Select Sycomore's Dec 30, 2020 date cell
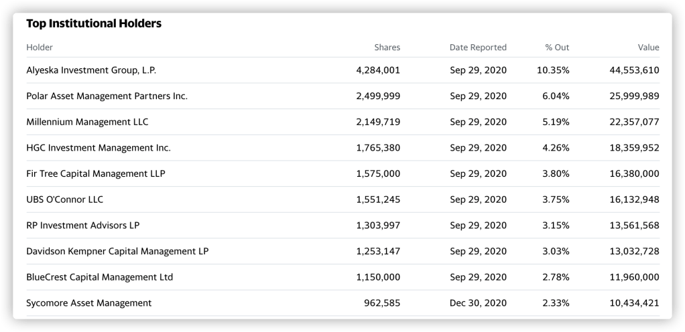Viewport: 685px width, 332px height. 478,303
